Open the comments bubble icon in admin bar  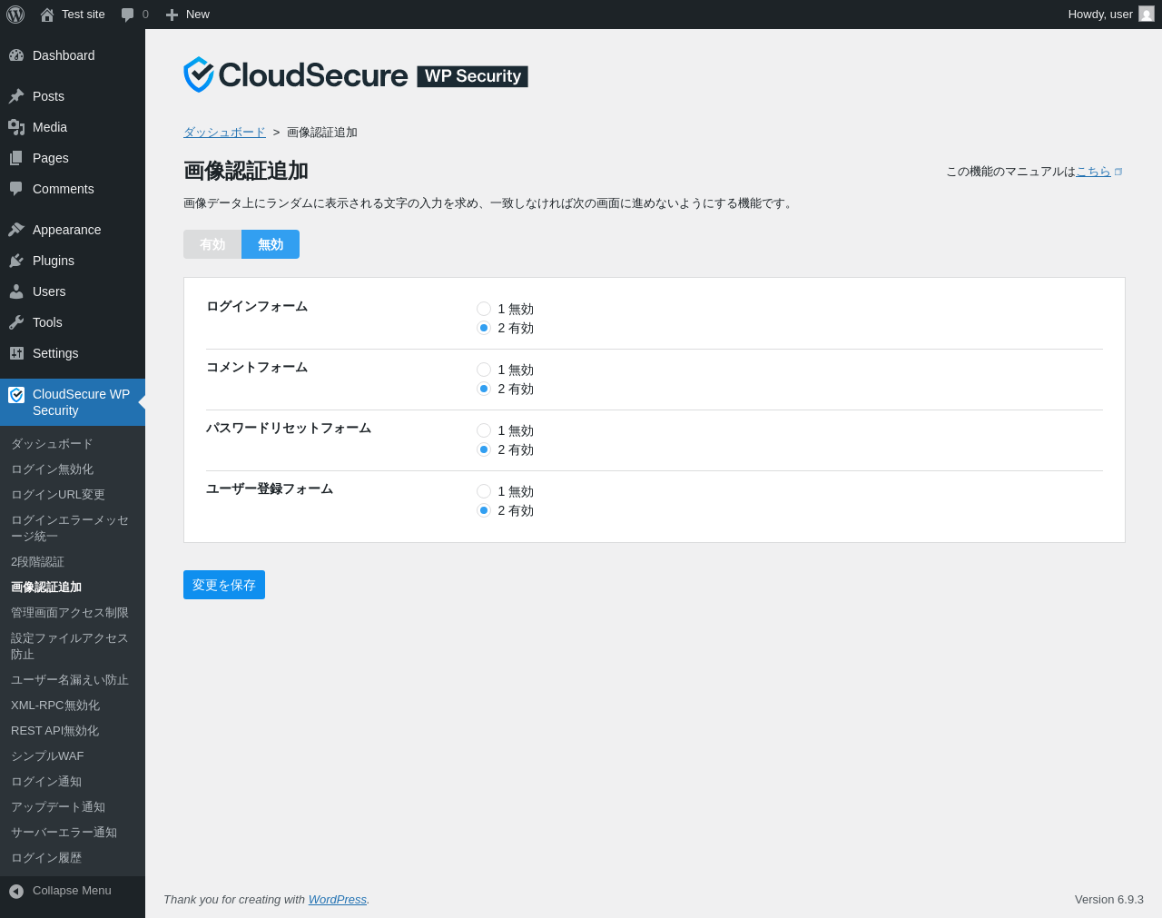coord(127,15)
